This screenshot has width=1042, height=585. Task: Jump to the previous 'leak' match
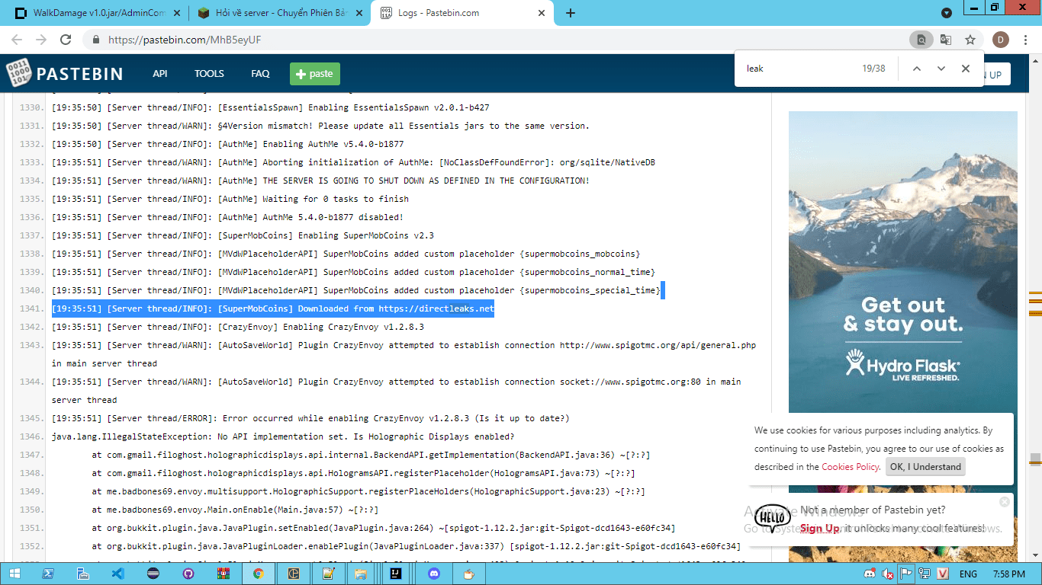click(x=917, y=69)
